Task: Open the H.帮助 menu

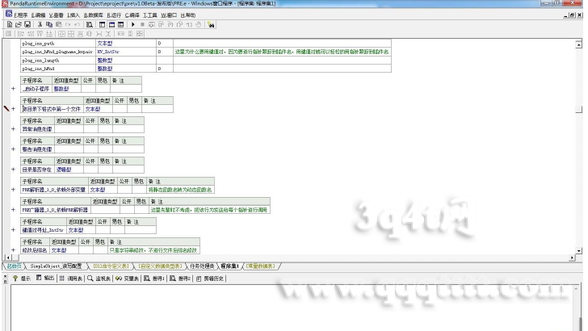Action: point(188,15)
